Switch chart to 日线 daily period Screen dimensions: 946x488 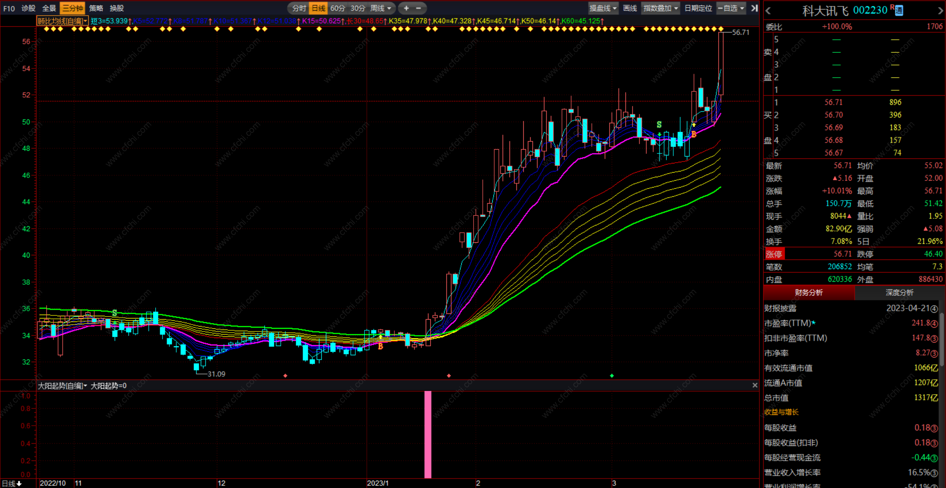pos(318,8)
